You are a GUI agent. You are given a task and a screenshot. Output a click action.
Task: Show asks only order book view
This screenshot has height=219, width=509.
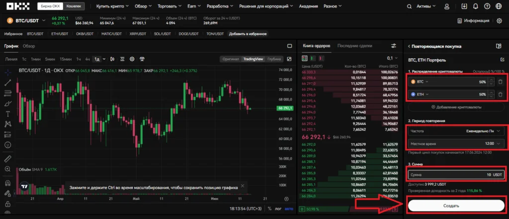tap(322, 59)
